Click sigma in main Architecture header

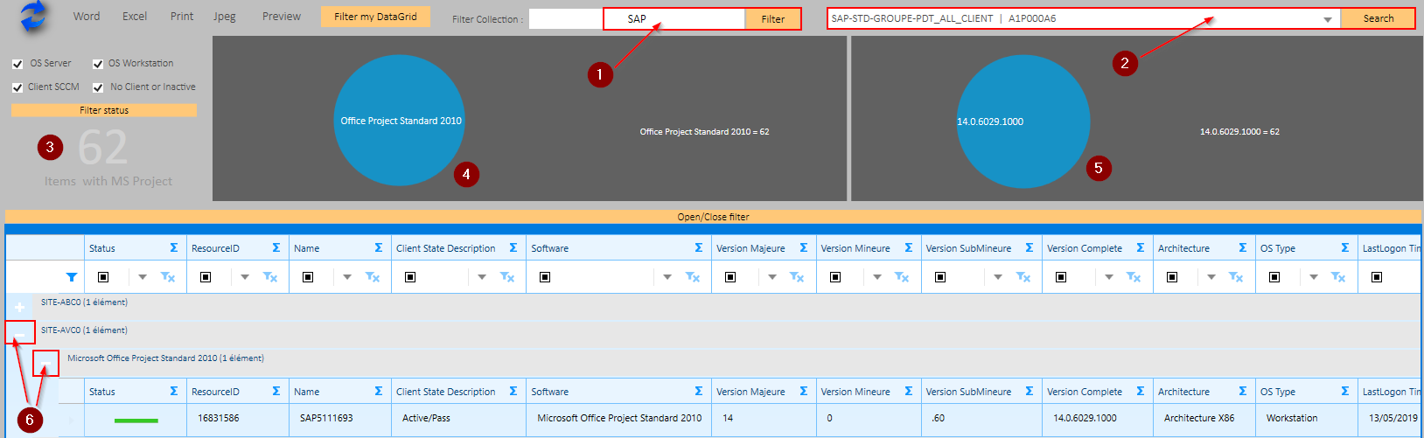click(x=1243, y=248)
